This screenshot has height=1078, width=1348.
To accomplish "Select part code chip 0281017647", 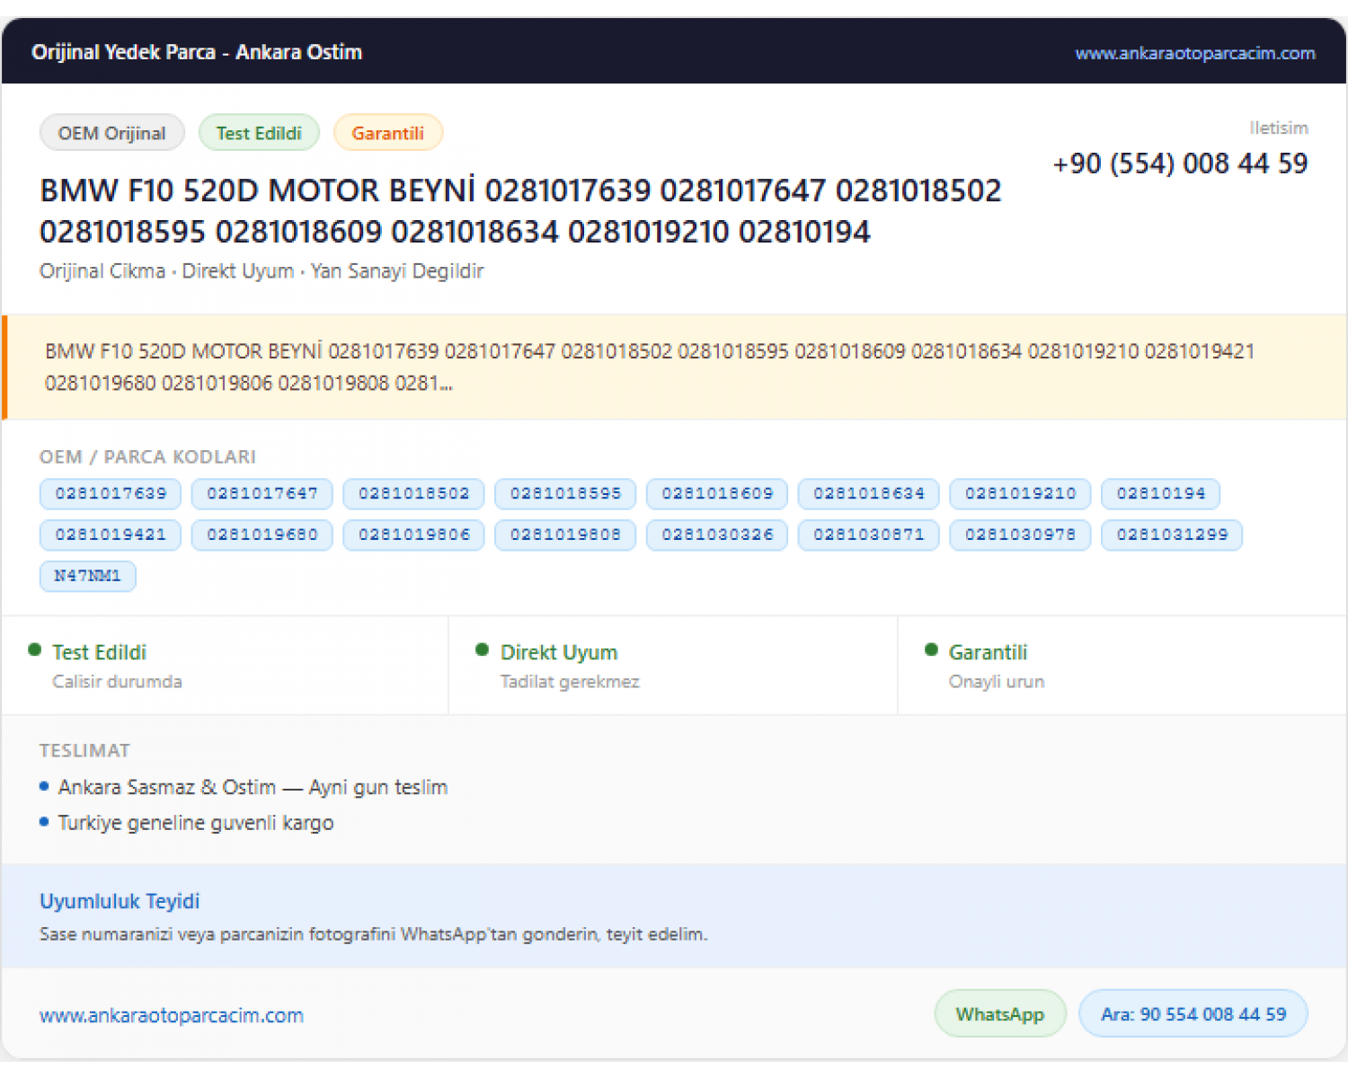I will click(x=262, y=493).
